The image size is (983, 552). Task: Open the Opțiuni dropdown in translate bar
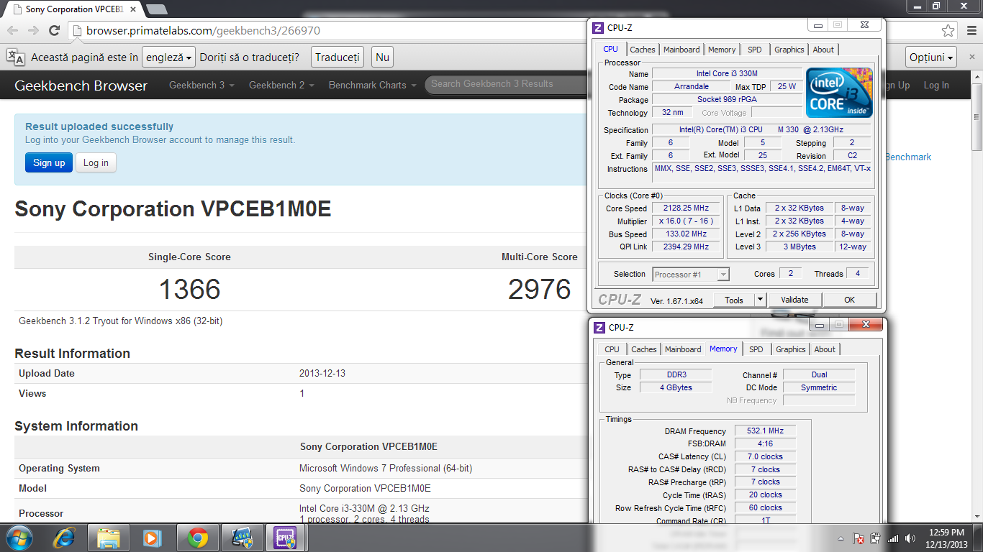931,57
